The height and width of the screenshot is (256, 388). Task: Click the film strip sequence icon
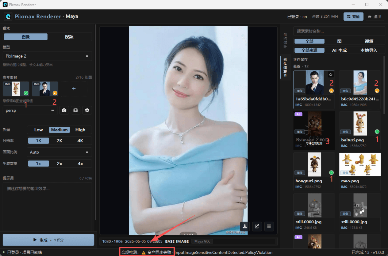pos(75,110)
